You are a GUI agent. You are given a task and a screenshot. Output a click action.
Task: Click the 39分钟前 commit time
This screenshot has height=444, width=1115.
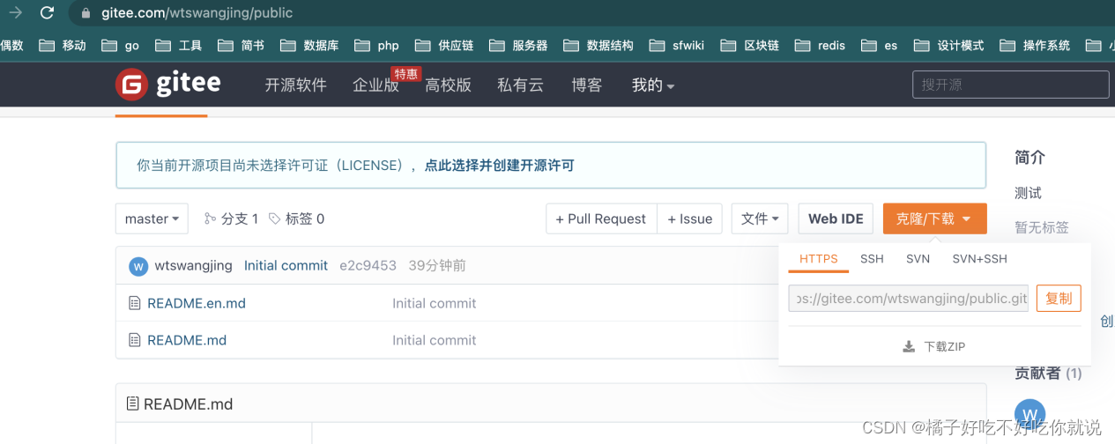tap(437, 265)
